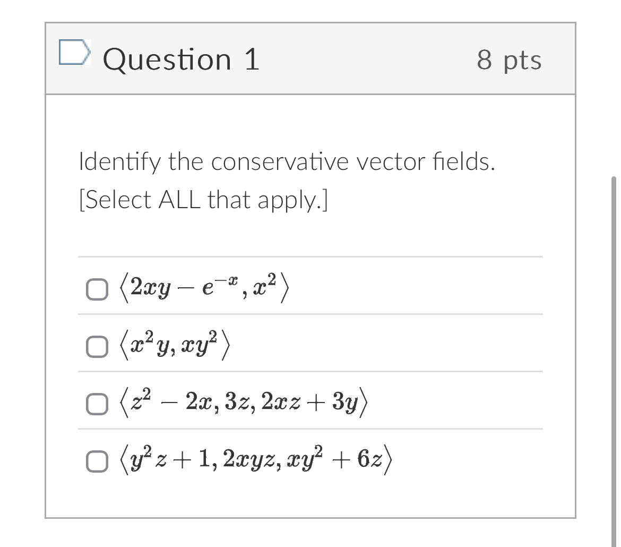The width and height of the screenshot is (621, 547).
Task: Check the box for ⟨y²z + 1, 2xyz, xy² + 6z⟩
Action: 96,461
